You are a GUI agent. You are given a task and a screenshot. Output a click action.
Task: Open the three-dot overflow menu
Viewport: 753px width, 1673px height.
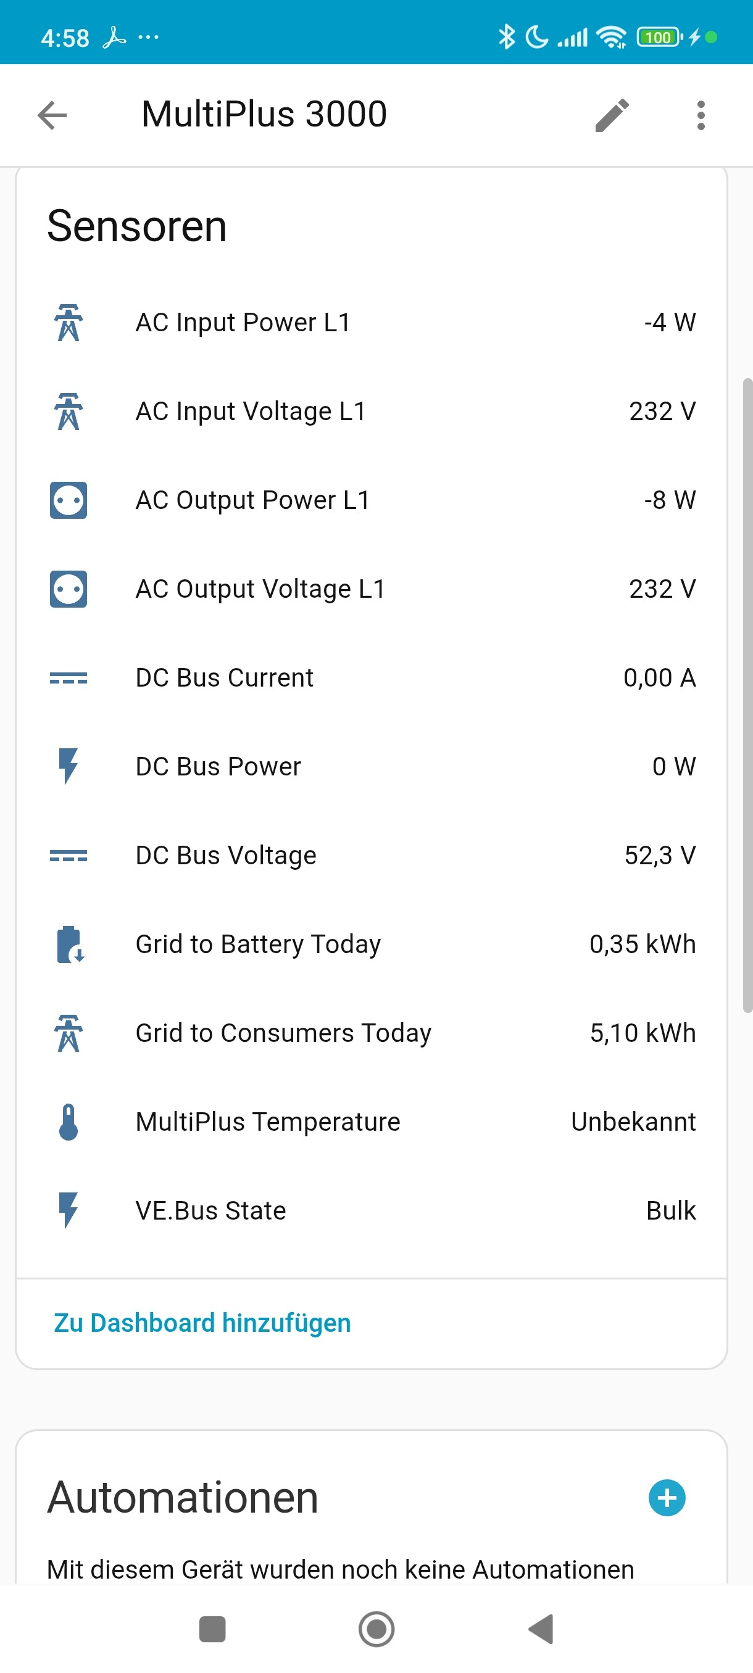[x=701, y=115]
